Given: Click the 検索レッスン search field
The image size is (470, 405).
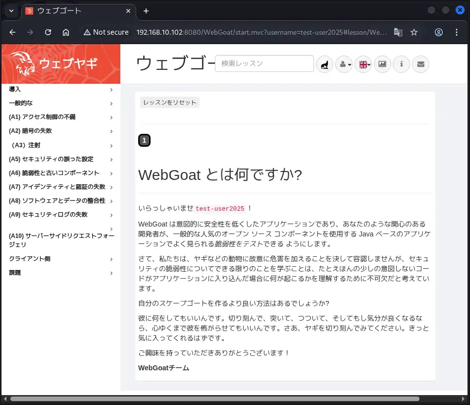Looking at the screenshot, I should click(264, 63).
